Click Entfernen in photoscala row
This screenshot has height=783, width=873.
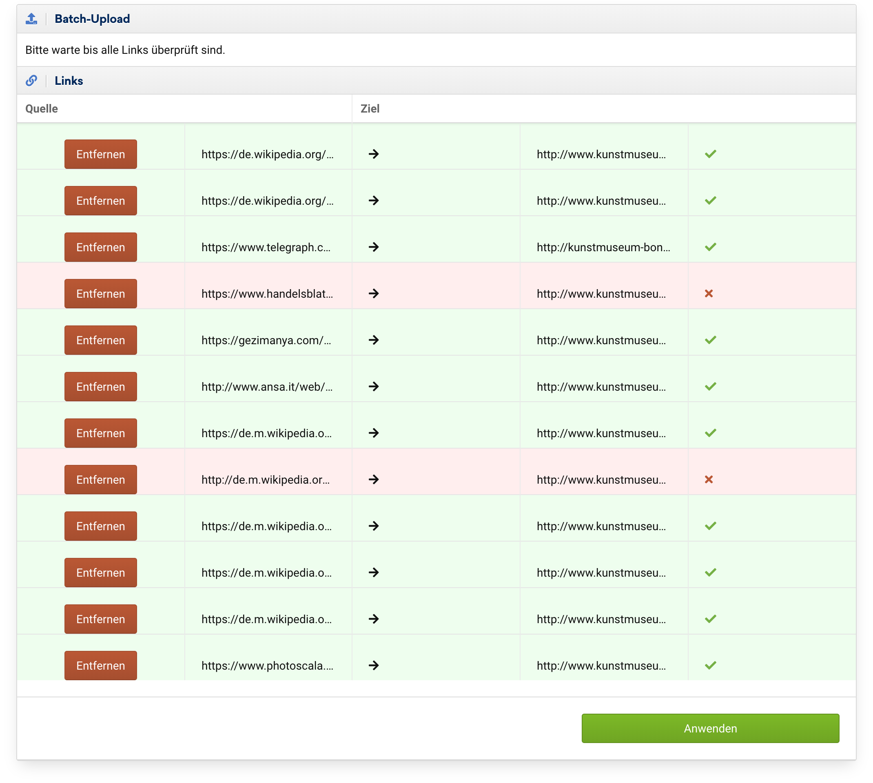click(x=101, y=666)
